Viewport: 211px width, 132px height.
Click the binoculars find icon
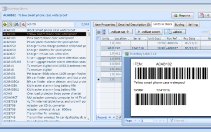(x=17, y=24)
